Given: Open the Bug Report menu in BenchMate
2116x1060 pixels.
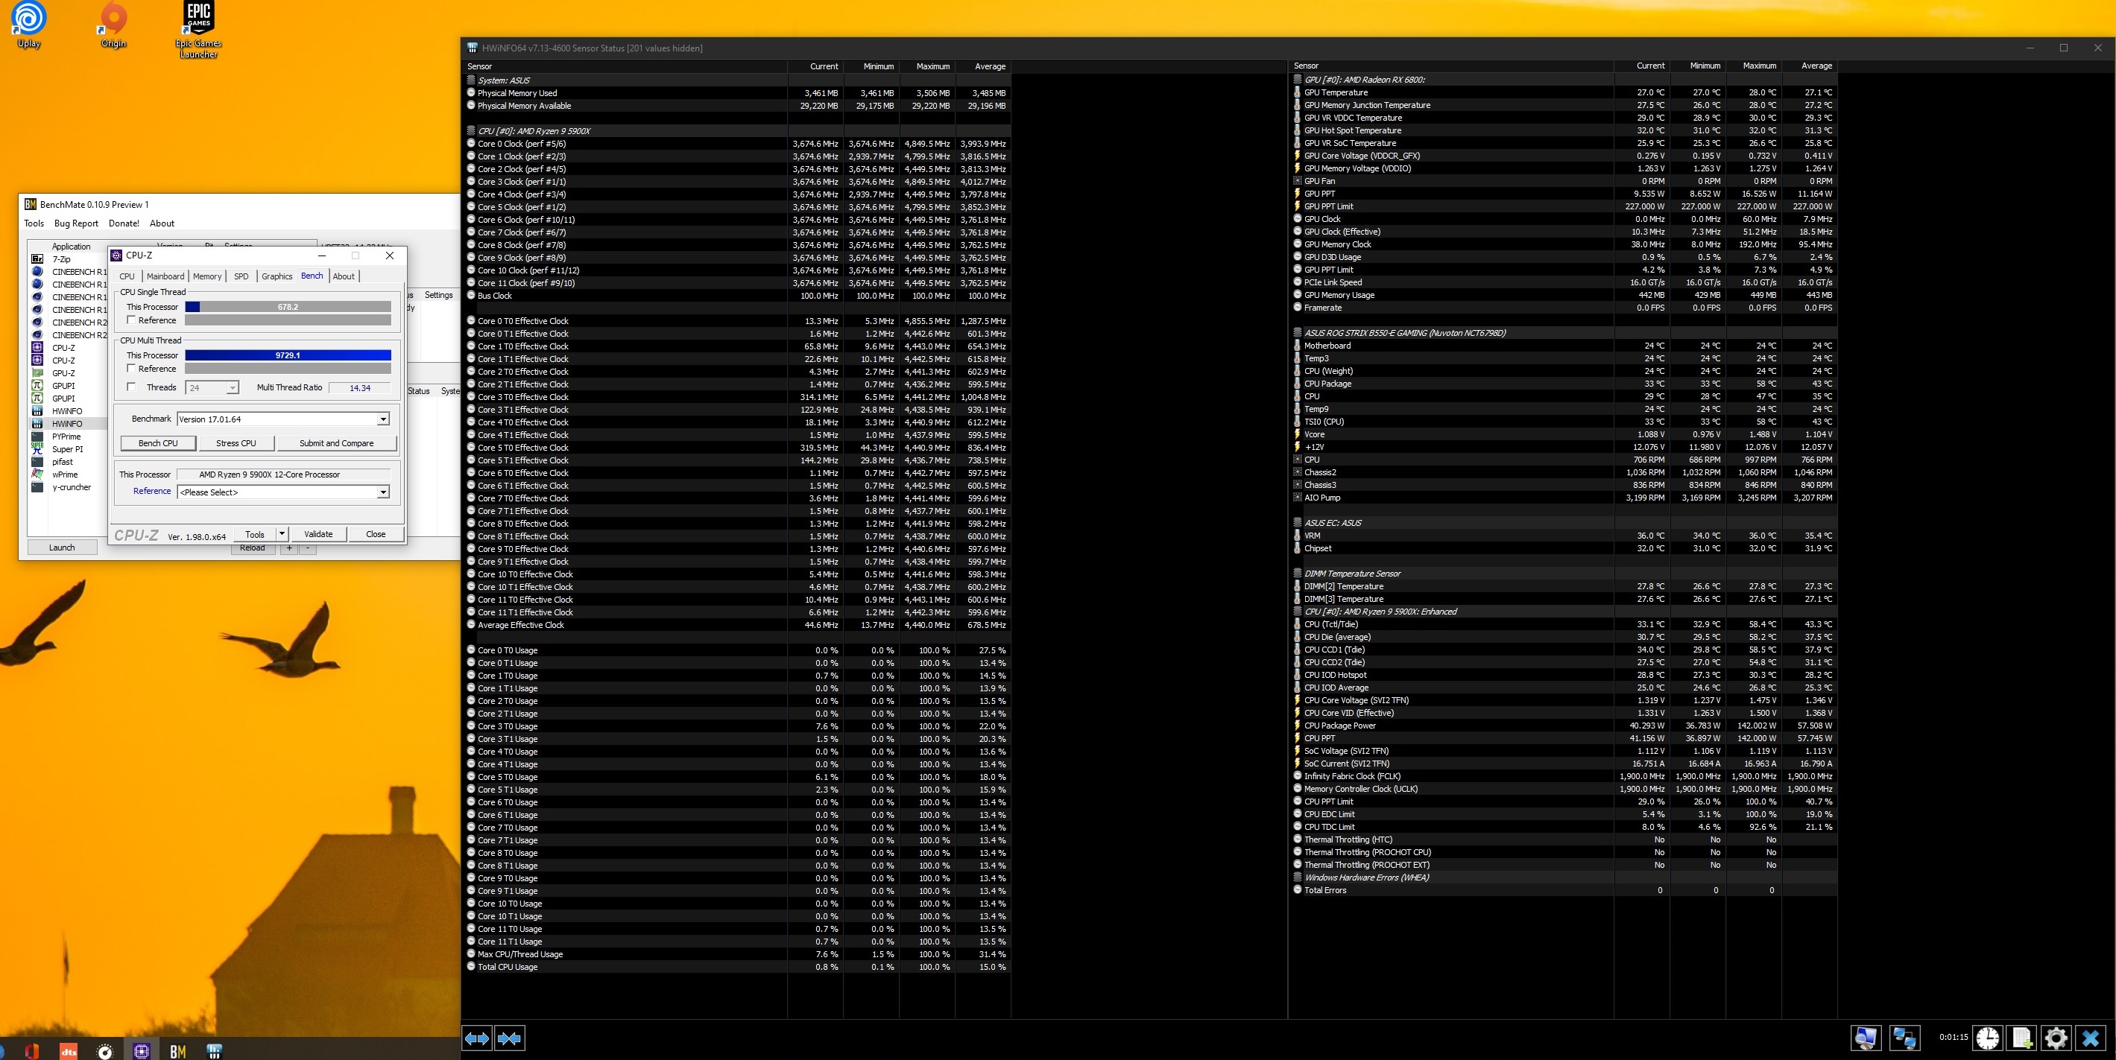Looking at the screenshot, I should pyautogui.click(x=75, y=223).
